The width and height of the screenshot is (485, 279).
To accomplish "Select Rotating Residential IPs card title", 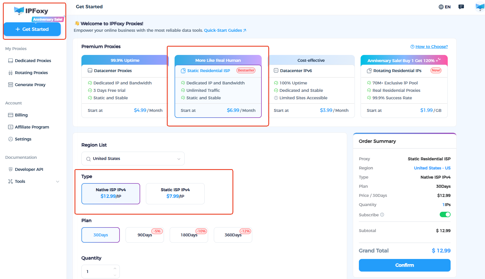I will click(397, 70).
